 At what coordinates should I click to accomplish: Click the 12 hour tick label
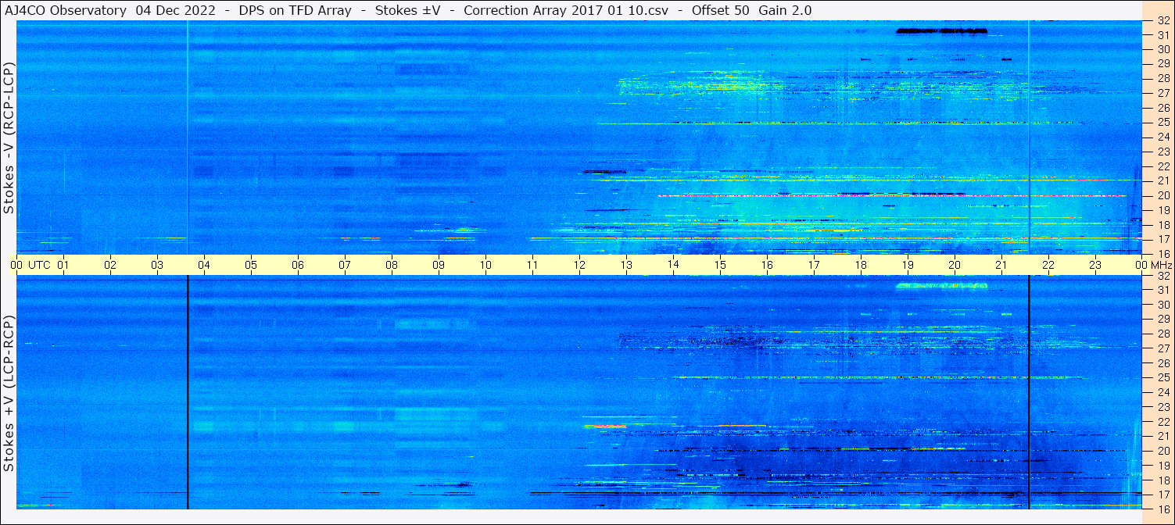pos(579,265)
